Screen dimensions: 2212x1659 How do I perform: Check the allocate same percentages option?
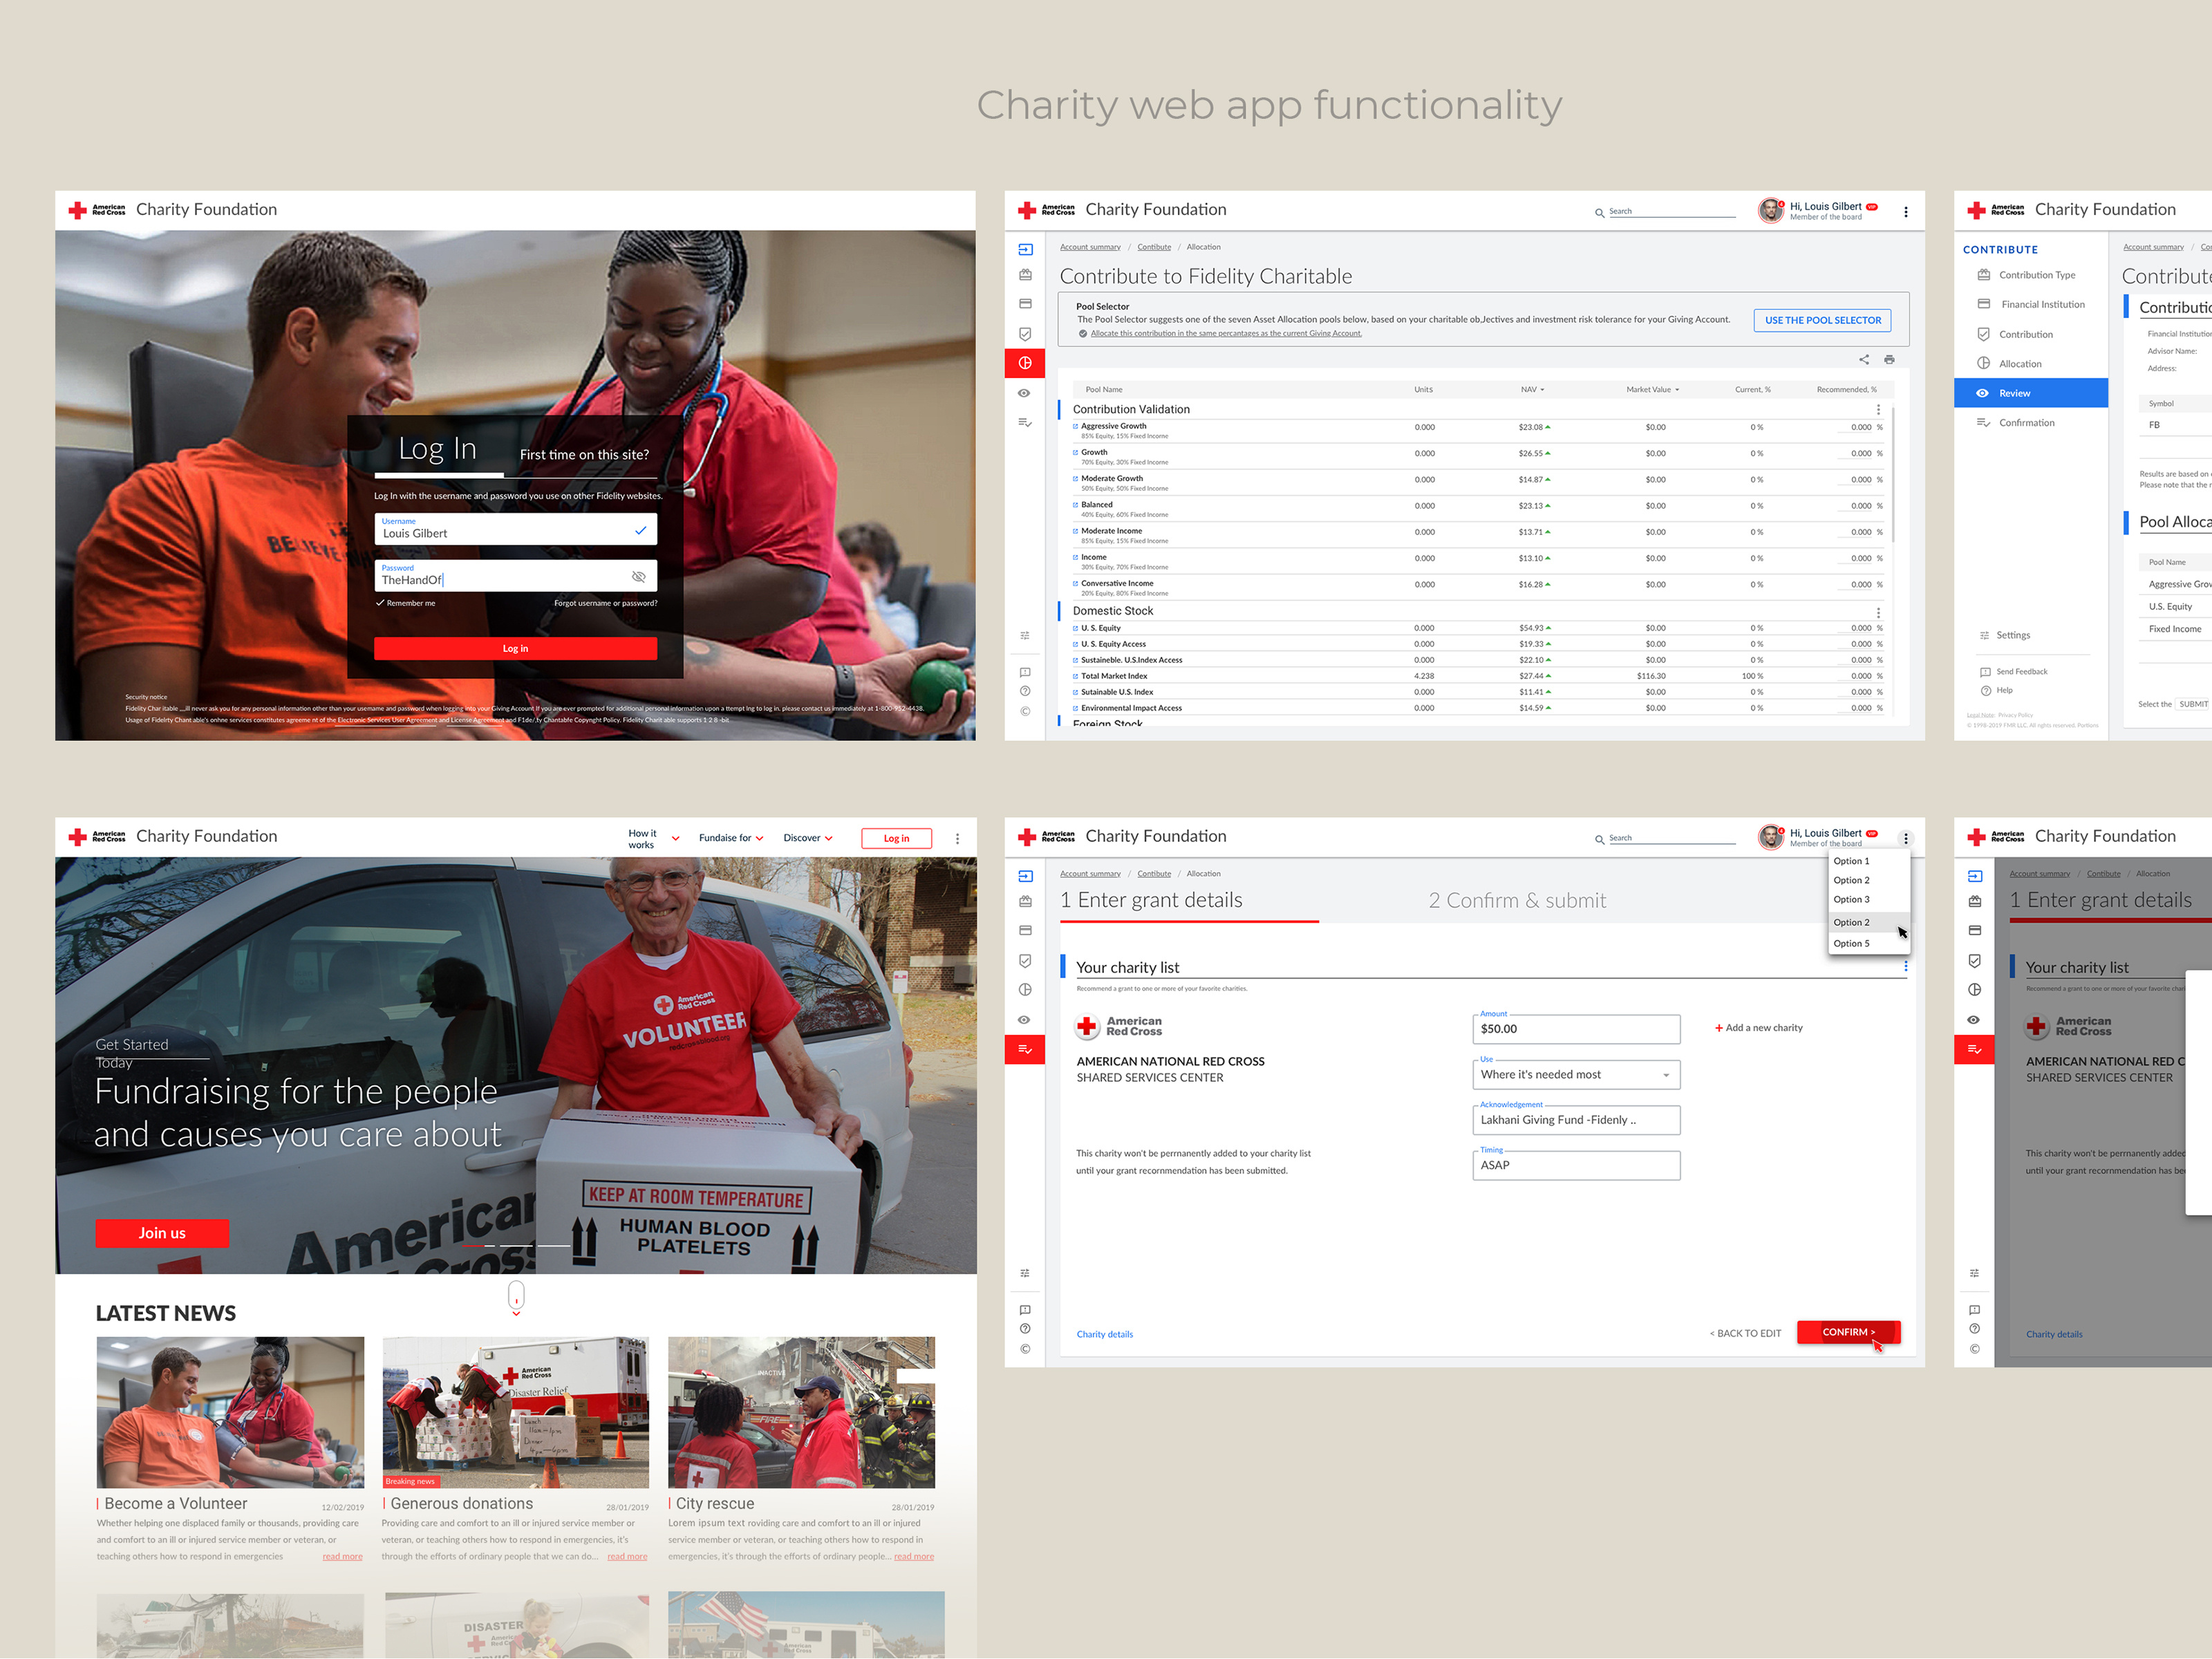tap(1083, 334)
